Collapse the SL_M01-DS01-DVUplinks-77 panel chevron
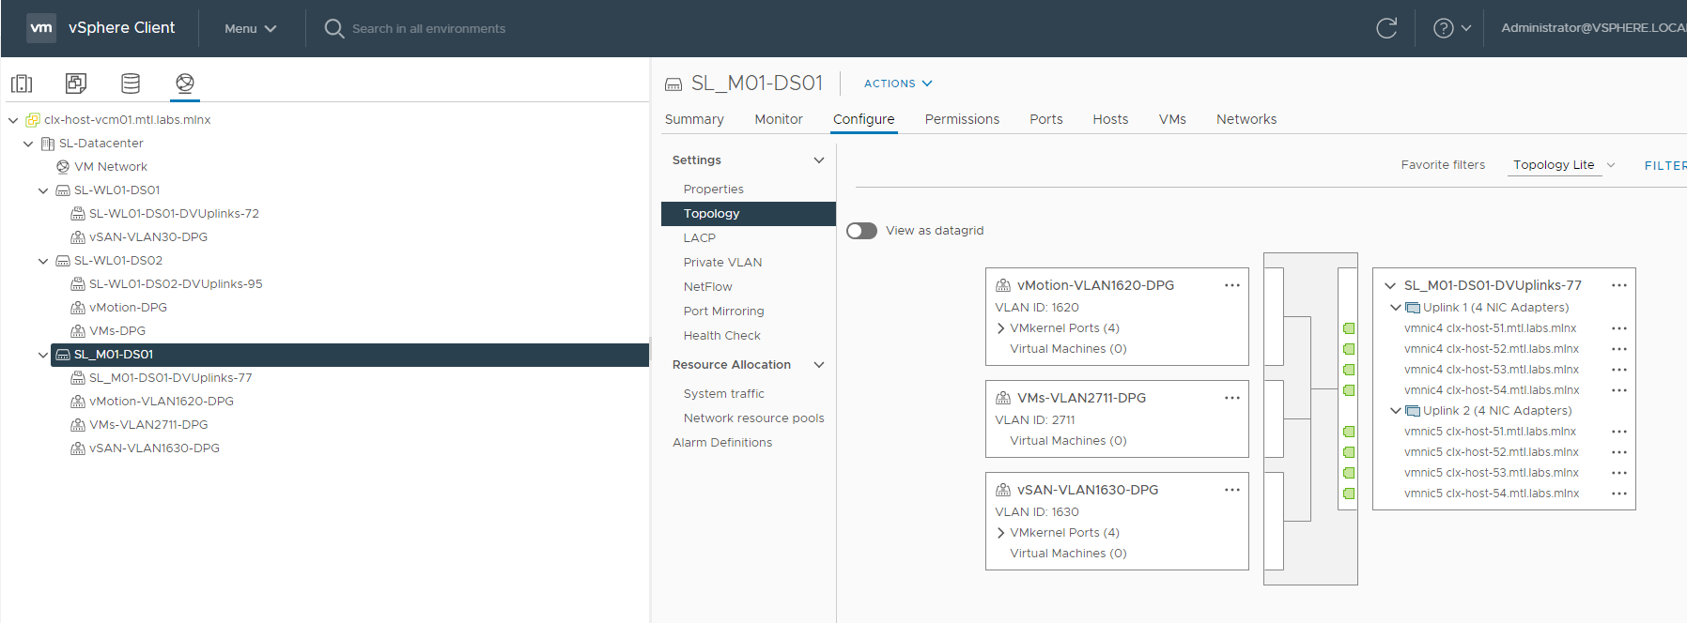 pyautogui.click(x=1390, y=285)
